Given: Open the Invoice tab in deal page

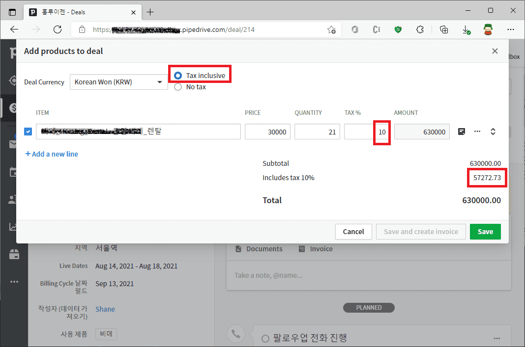Looking at the screenshot, I should 316,249.
